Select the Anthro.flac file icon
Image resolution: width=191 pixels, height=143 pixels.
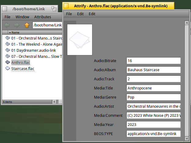click(x=8, y=62)
